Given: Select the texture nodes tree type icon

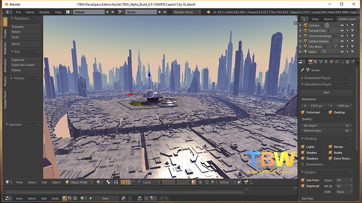Looking at the screenshot, I should click(x=75, y=198).
